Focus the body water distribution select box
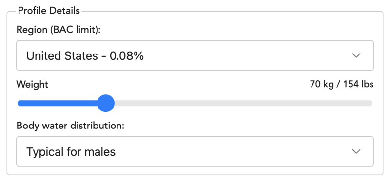Image resolution: width=390 pixels, height=181 pixels. (195, 151)
